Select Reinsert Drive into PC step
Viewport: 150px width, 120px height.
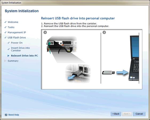(24, 56)
